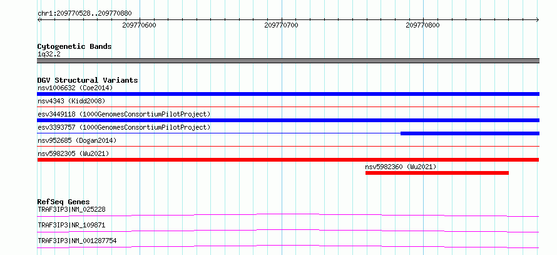The width and height of the screenshot is (557, 255).
Task: Select the red nsv5982305 variant bar
Action: (288, 160)
